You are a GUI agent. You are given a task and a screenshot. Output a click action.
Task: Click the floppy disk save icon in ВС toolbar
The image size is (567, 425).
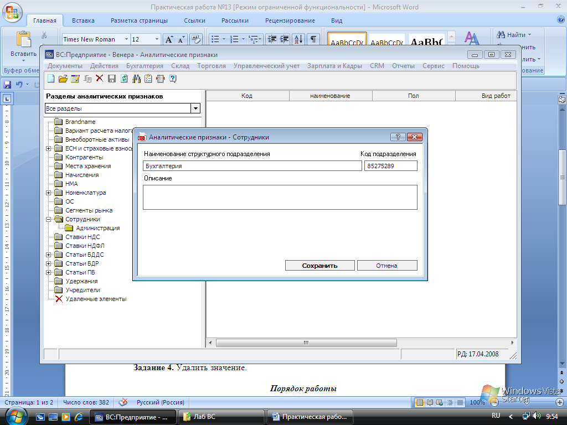(x=112, y=79)
